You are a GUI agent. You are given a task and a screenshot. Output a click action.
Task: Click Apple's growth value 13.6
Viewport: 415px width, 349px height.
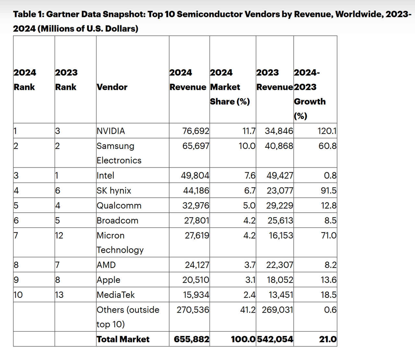(329, 280)
